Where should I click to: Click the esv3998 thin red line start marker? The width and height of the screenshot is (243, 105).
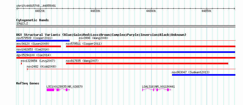[79, 41]
